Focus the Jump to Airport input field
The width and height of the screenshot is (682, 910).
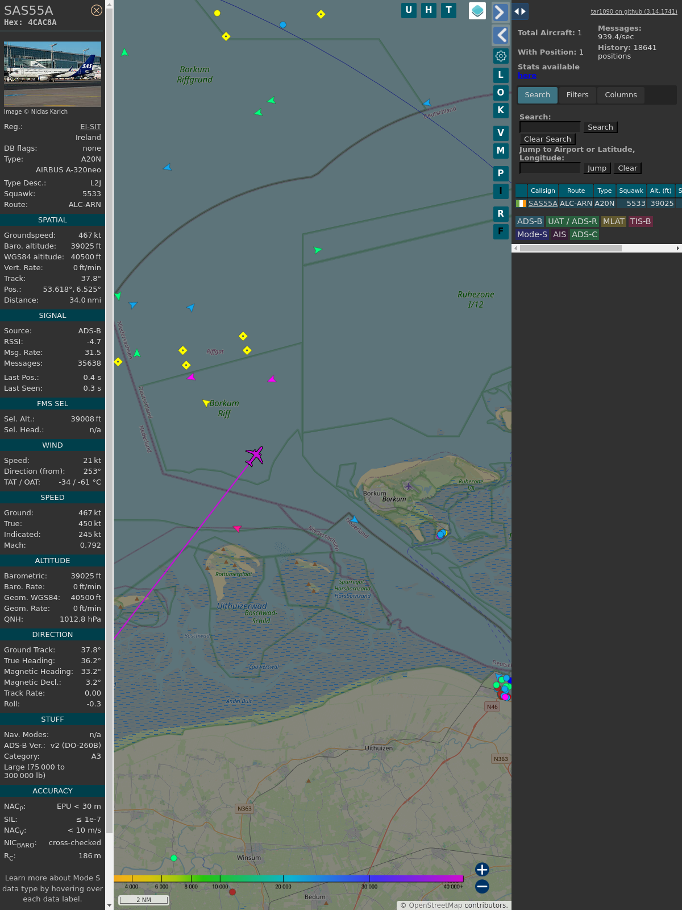point(550,168)
